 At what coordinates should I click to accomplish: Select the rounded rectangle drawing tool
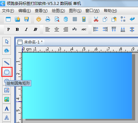7,72
